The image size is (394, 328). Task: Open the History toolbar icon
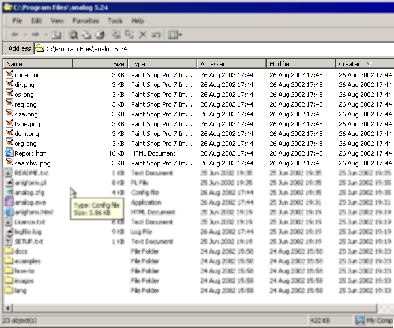coord(99,35)
